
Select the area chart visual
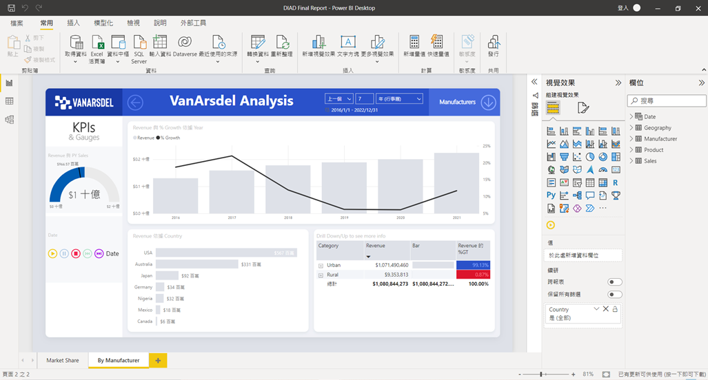tap(564, 145)
